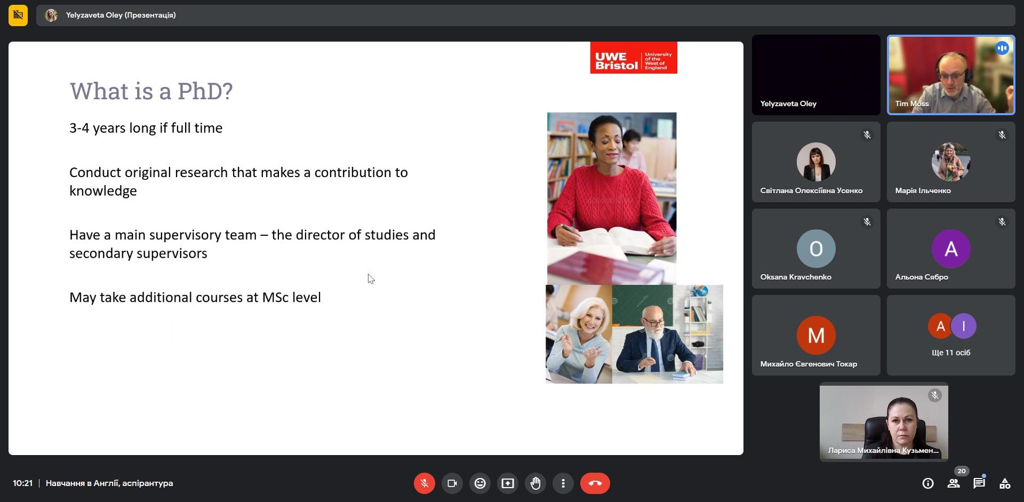Image resolution: width=1024 pixels, height=502 pixels.
Task: Open the 'Ще 11 осіб' more participants tile
Action: click(951, 335)
